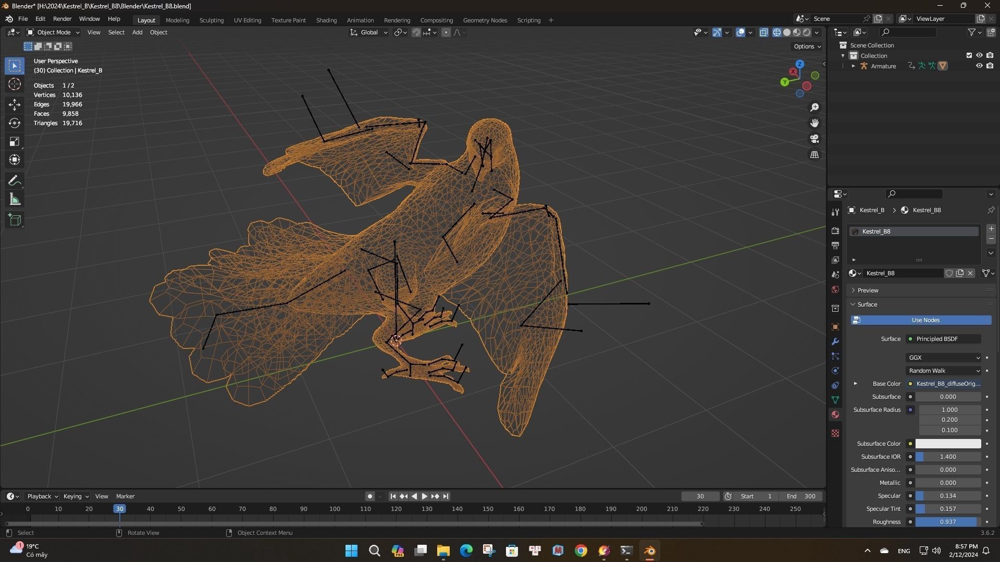This screenshot has height=562, width=1000.
Task: Toggle Collection viewport visibility eye
Action: point(979,55)
